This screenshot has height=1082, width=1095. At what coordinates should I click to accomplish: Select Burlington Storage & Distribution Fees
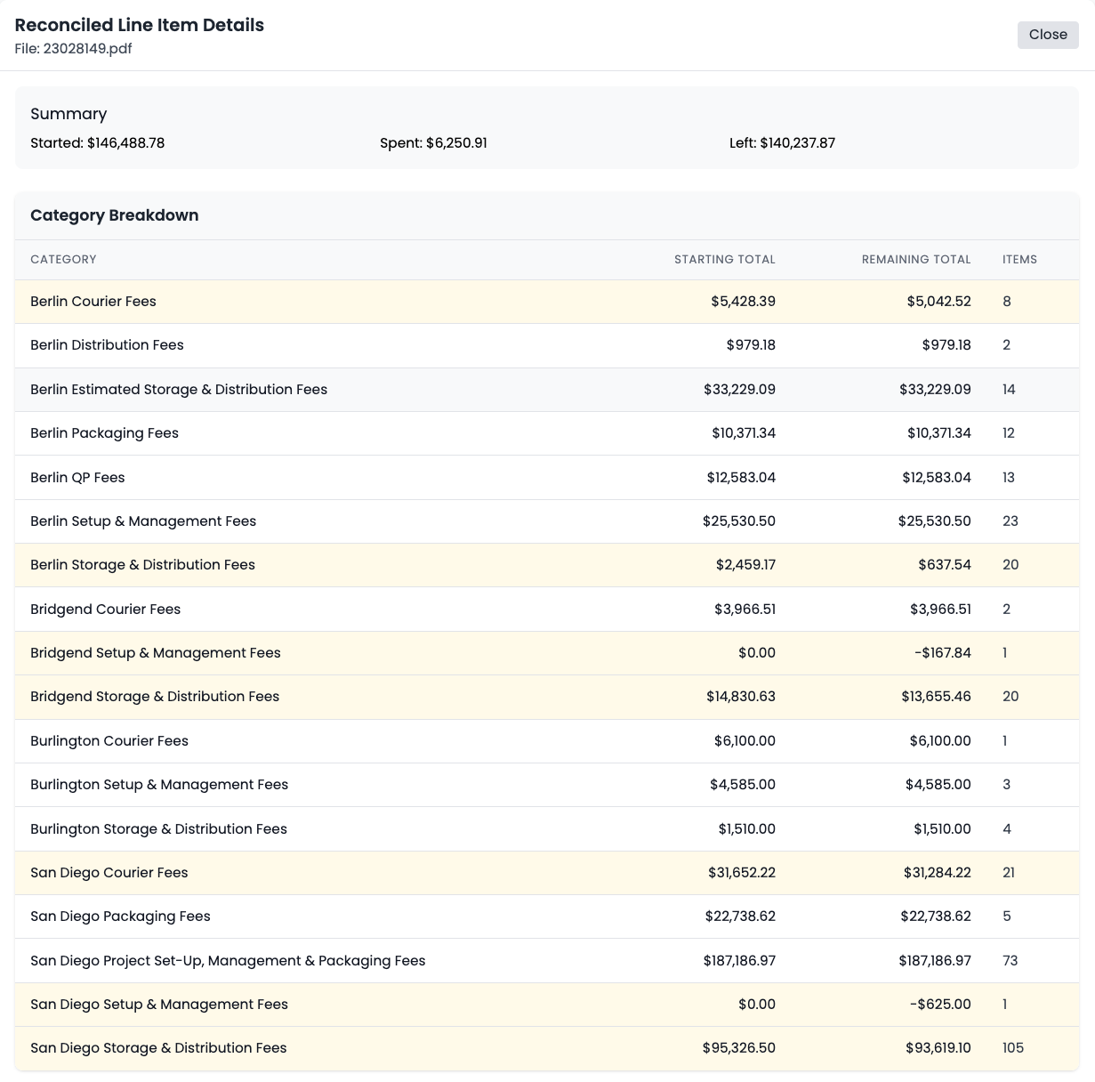pyautogui.click(x=547, y=829)
